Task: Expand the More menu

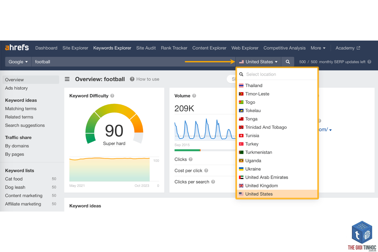Action: click(x=318, y=48)
